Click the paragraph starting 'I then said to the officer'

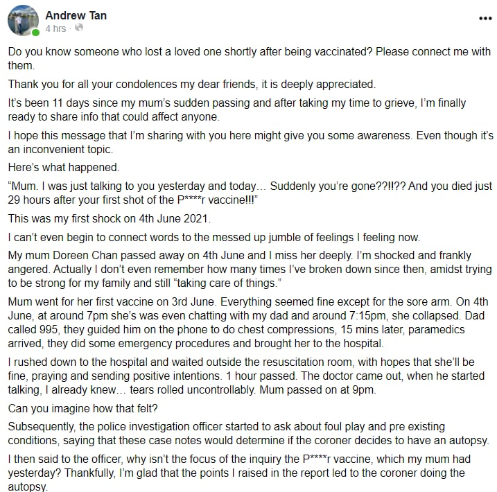(x=239, y=473)
